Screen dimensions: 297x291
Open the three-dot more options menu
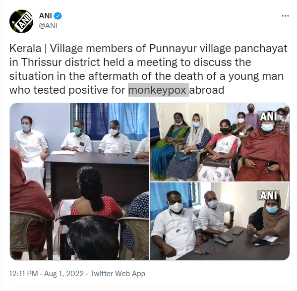[285, 16]
